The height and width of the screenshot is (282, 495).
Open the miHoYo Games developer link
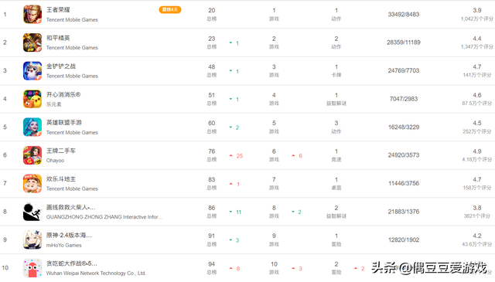click(x=63, y=245)
